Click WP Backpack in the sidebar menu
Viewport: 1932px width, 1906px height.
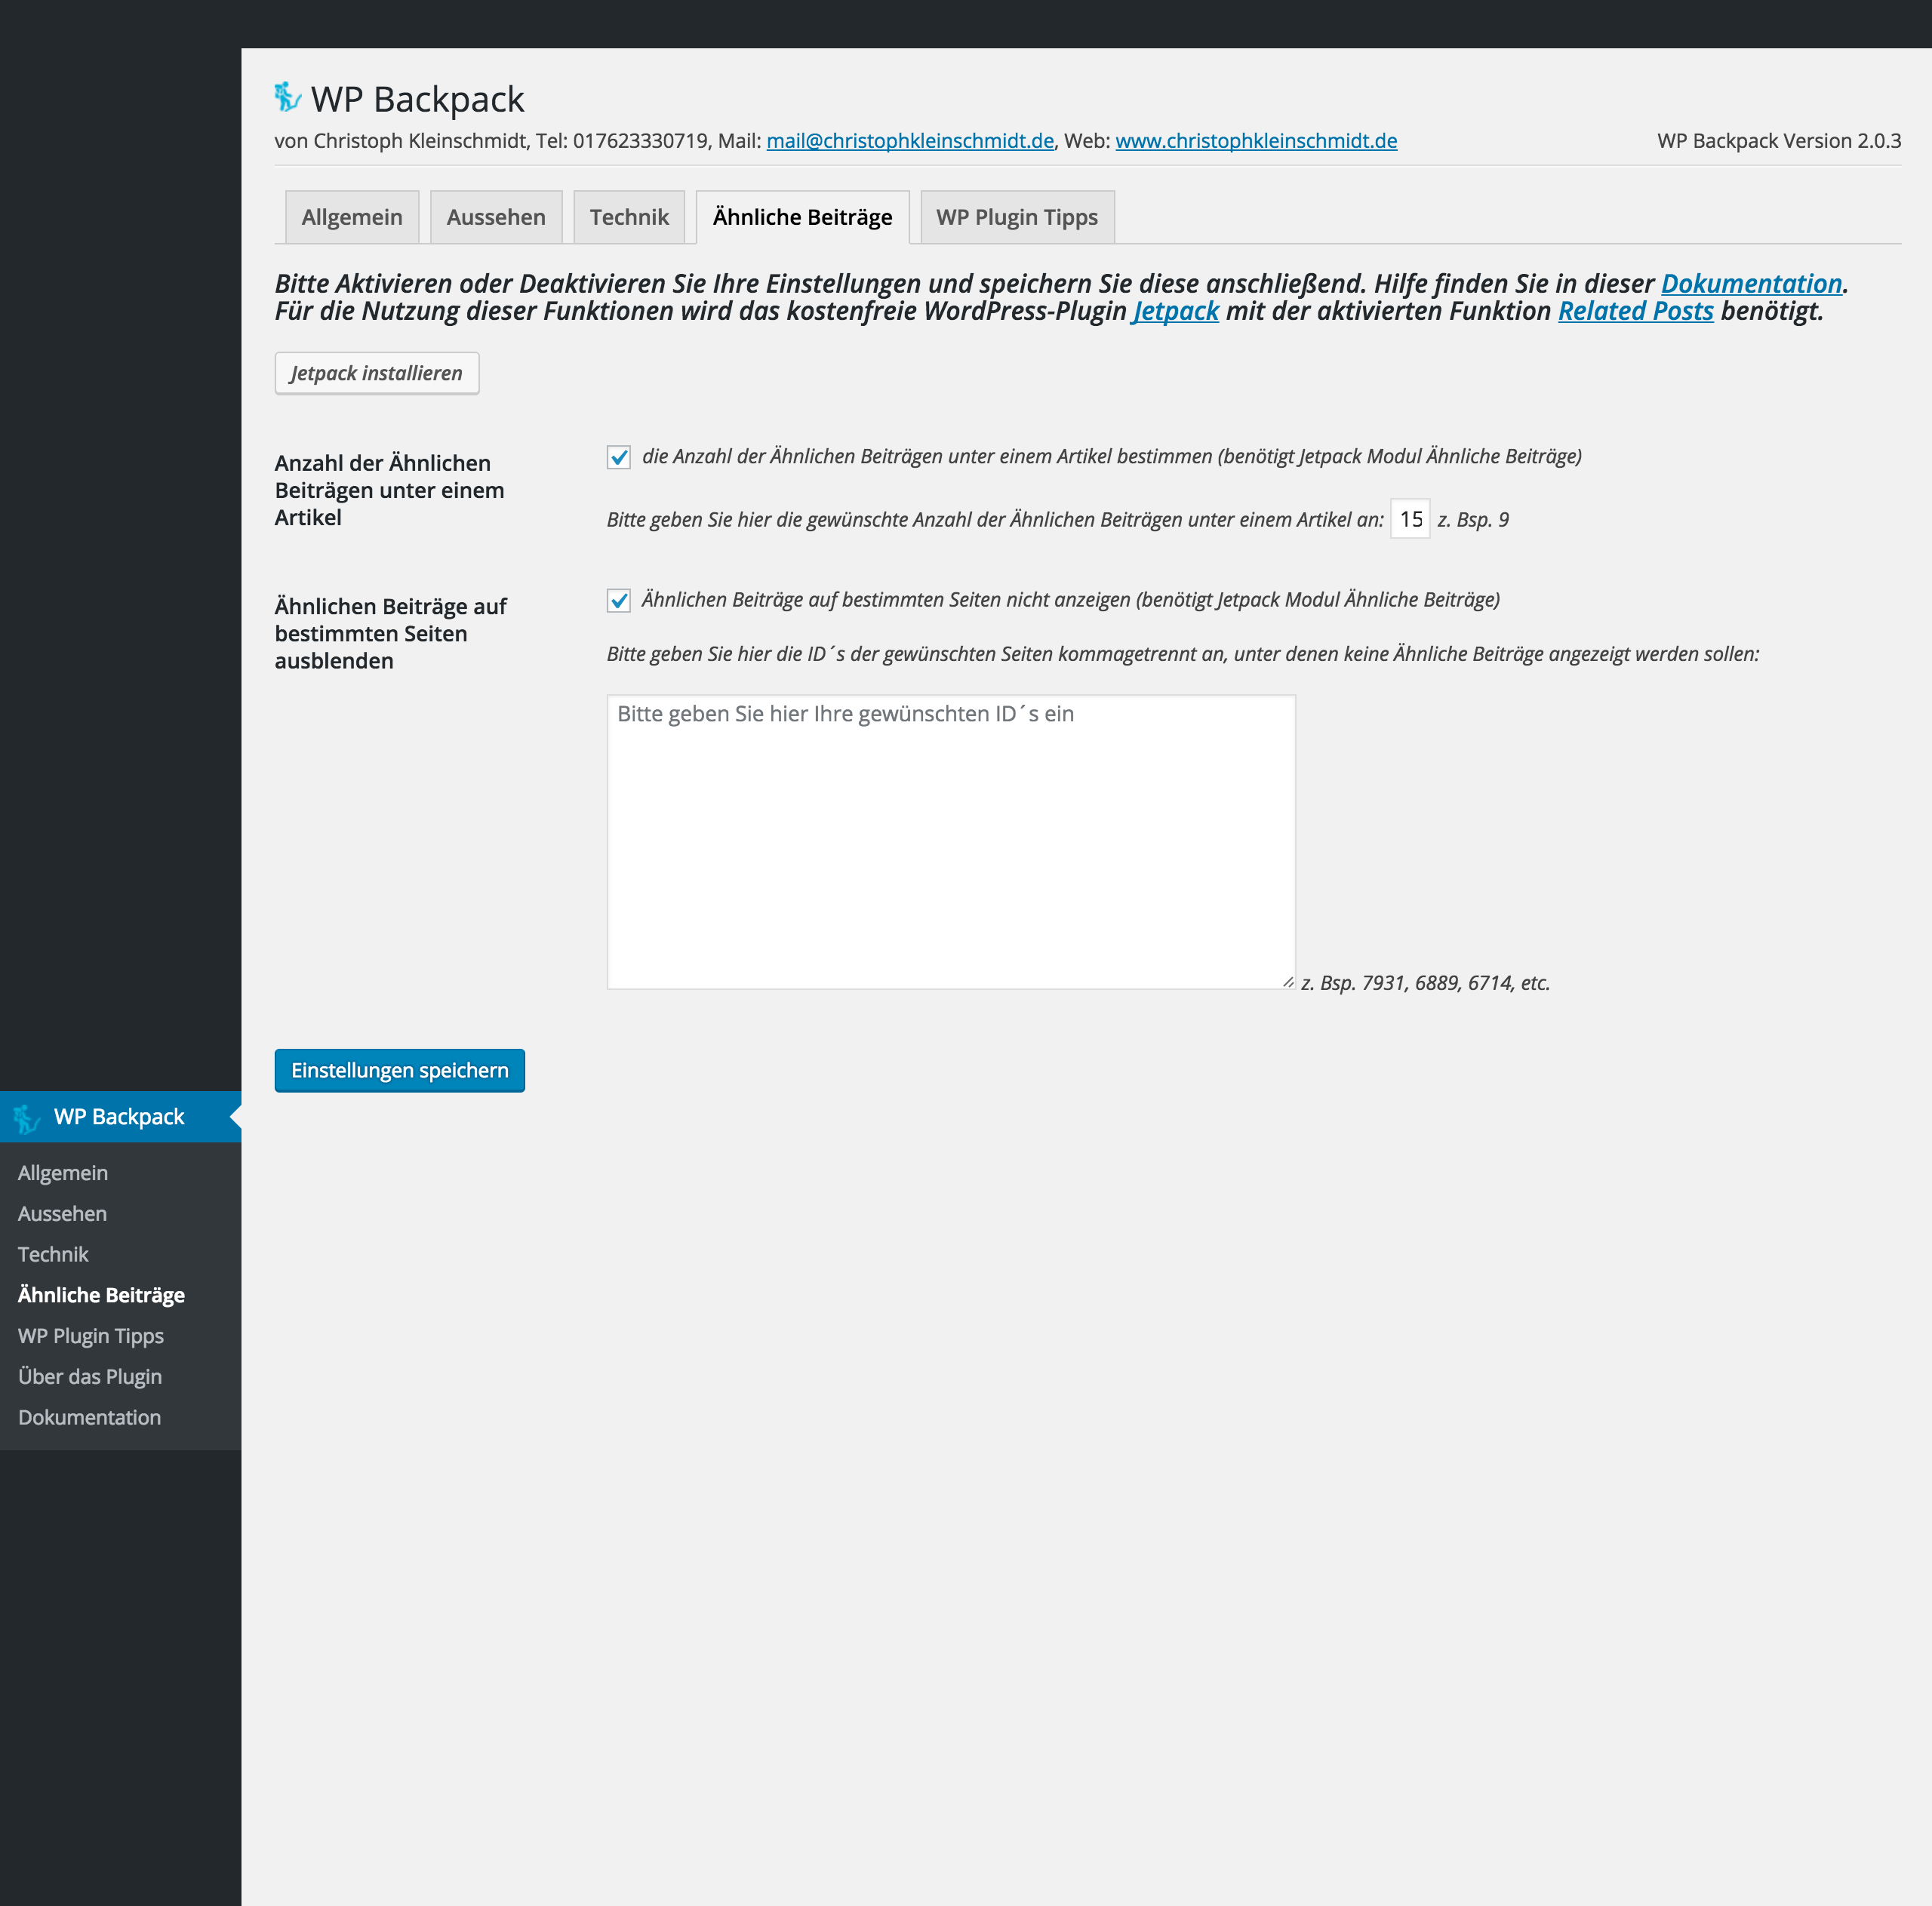pyautogui.click(x=120, y=1117)
